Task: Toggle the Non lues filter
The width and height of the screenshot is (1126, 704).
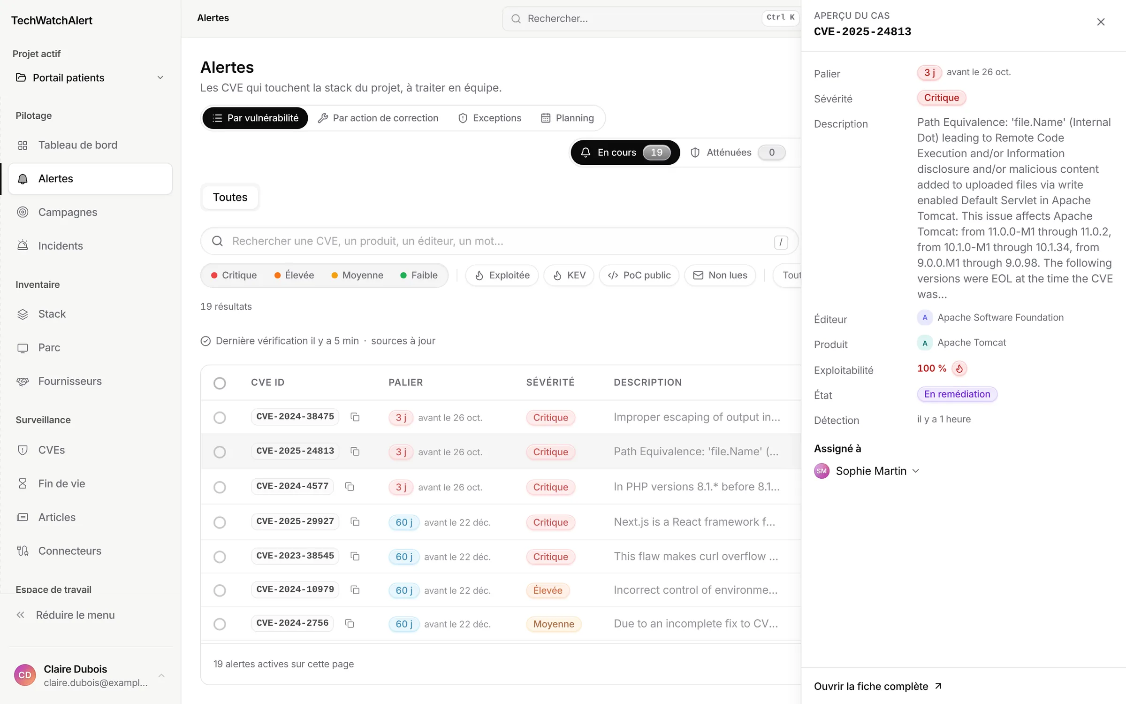Action: tap(720, 275)
